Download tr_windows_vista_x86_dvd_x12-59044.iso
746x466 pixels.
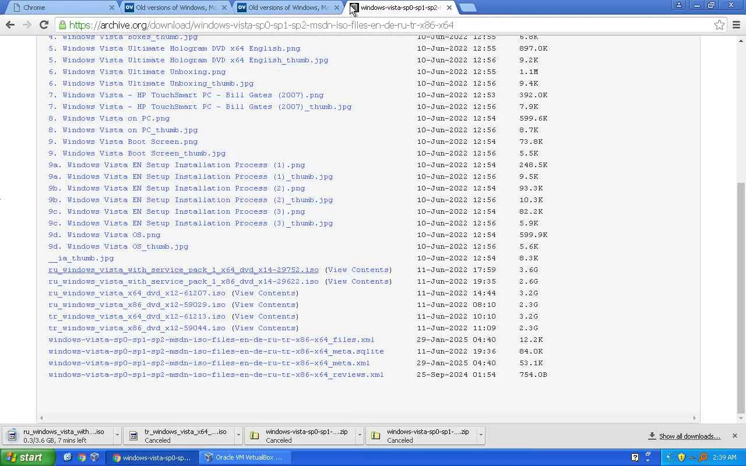pos(137,328)
